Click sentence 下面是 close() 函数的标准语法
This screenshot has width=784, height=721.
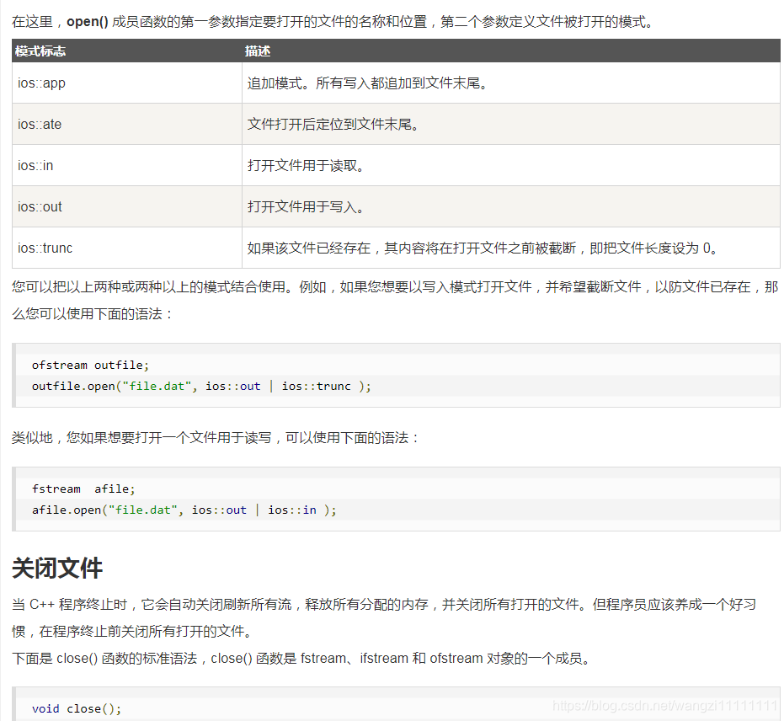(302, 659)
